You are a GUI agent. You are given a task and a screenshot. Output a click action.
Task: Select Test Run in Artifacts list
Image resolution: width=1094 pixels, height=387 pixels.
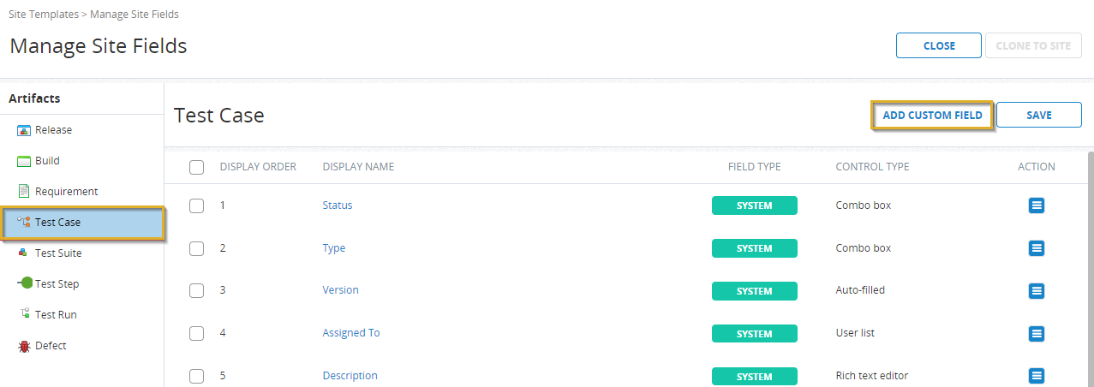pos(56,315)
